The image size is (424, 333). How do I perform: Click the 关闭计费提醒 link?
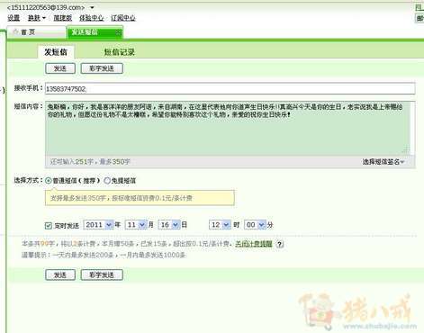click(254, 244)
